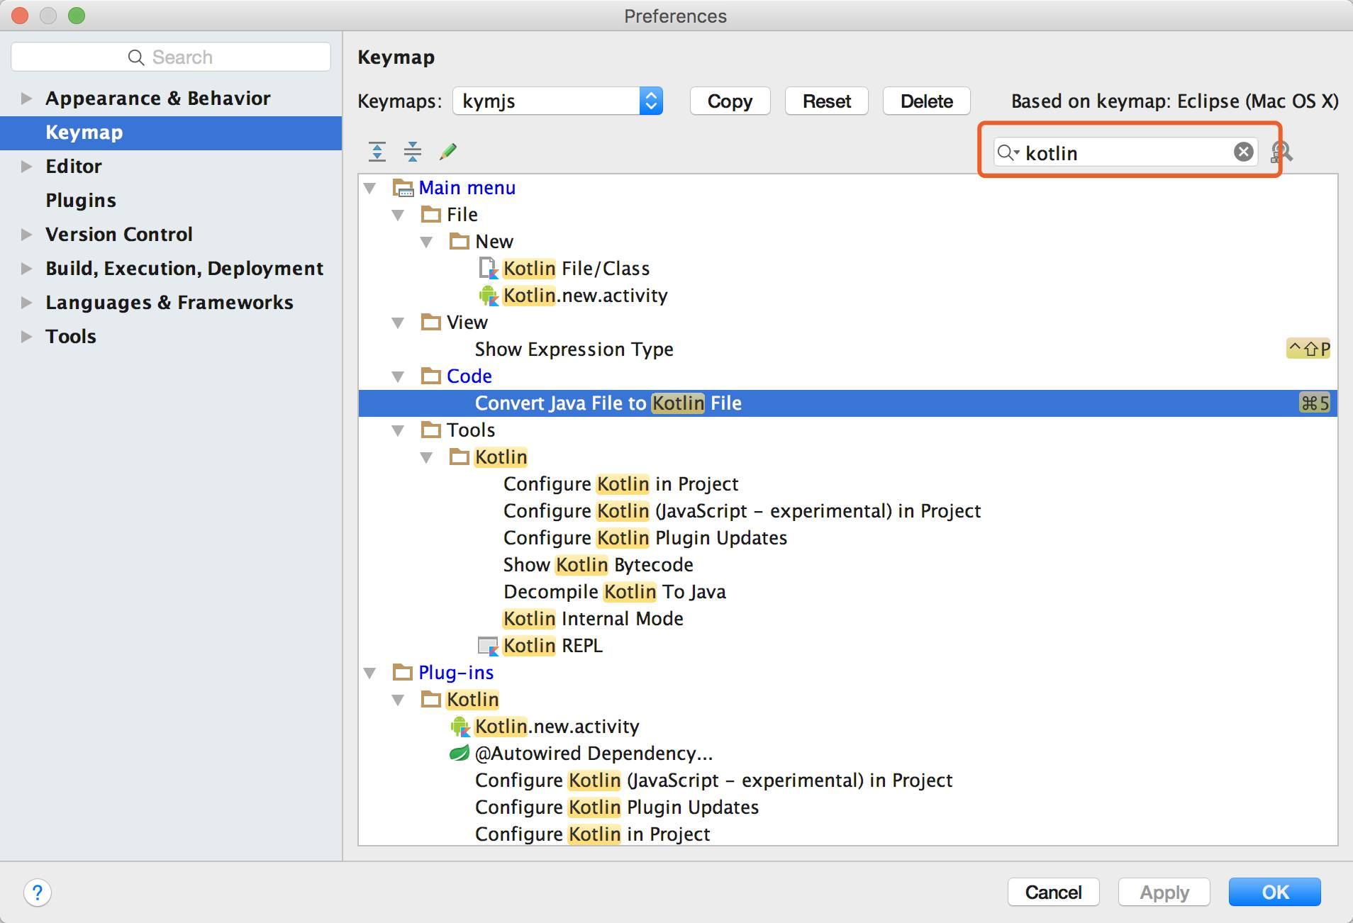Screen dimensions: 1353x923
Task: Select the Kotlin REPL action
Action: (x=552, y=646)
